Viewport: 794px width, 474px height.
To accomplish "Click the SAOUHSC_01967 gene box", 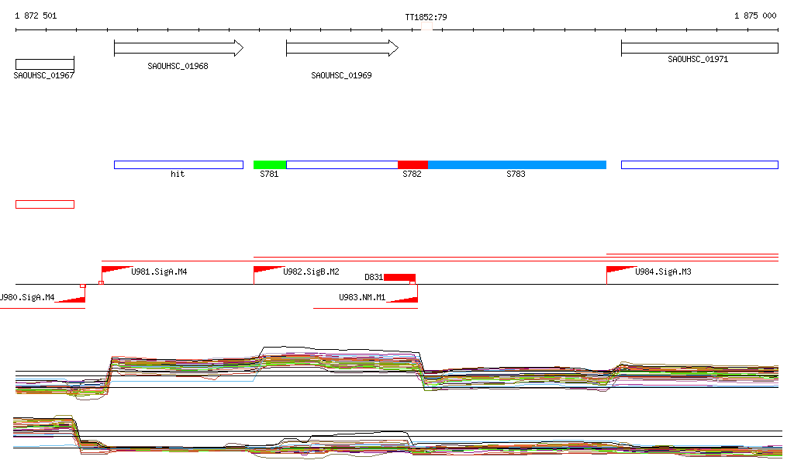I will coord(44,64).
